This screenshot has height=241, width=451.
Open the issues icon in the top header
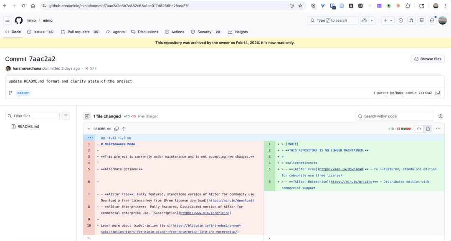point(401,20)
